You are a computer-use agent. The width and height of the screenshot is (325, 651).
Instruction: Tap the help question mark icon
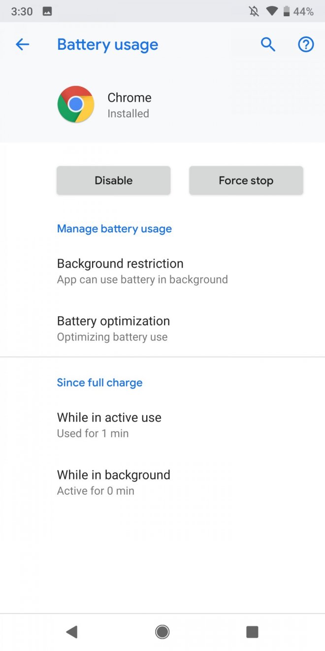click(x=306, y=45)
